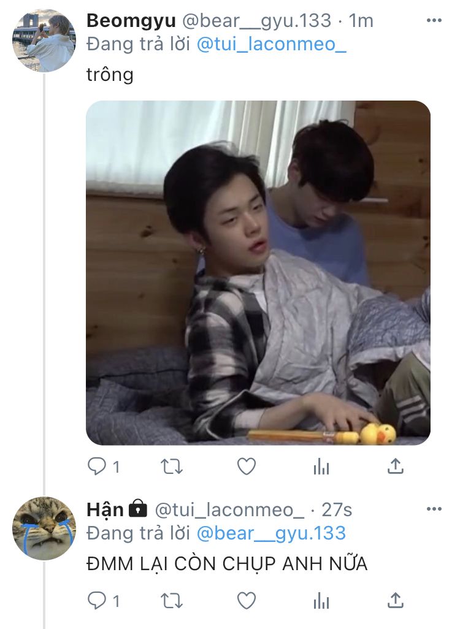Reply to Beomgyu's tweet via comment icon
This screenshot has height=629, width=460.
[97, 467]
